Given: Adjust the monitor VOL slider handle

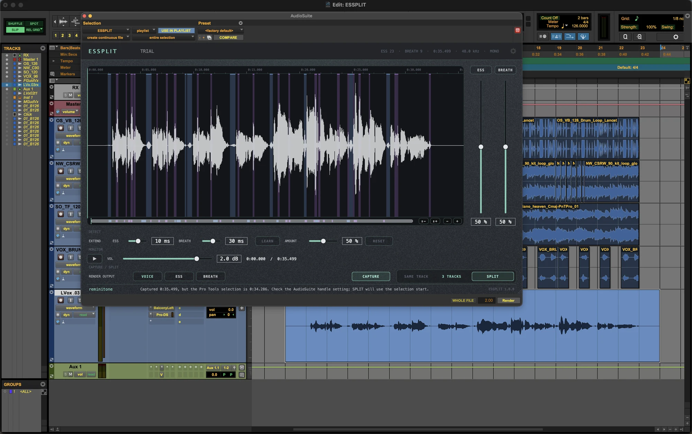Looking at the screenshot, I should pyautogui.click(x=197, y=259).
